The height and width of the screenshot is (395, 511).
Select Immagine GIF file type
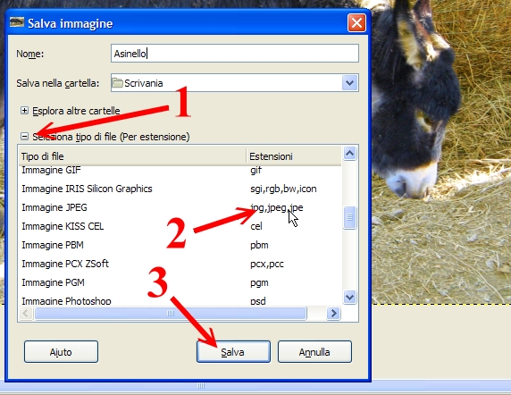tap(180, 171)
